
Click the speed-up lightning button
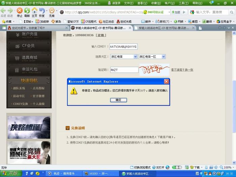(176, 12)
